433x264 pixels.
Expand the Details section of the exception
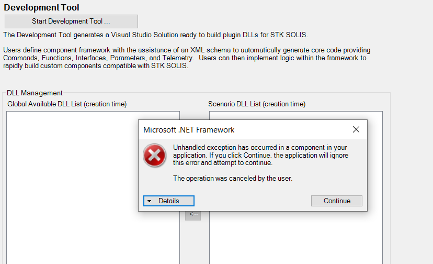pos(169,201)
